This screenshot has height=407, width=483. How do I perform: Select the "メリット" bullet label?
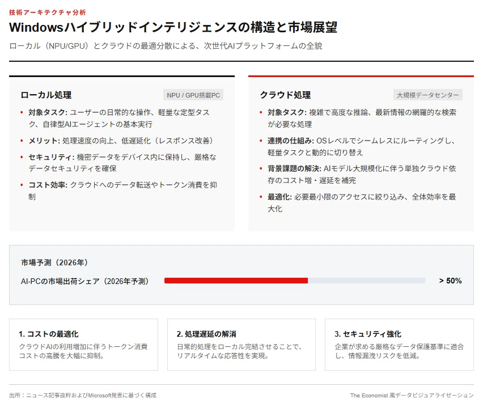[x=44, y=141]
